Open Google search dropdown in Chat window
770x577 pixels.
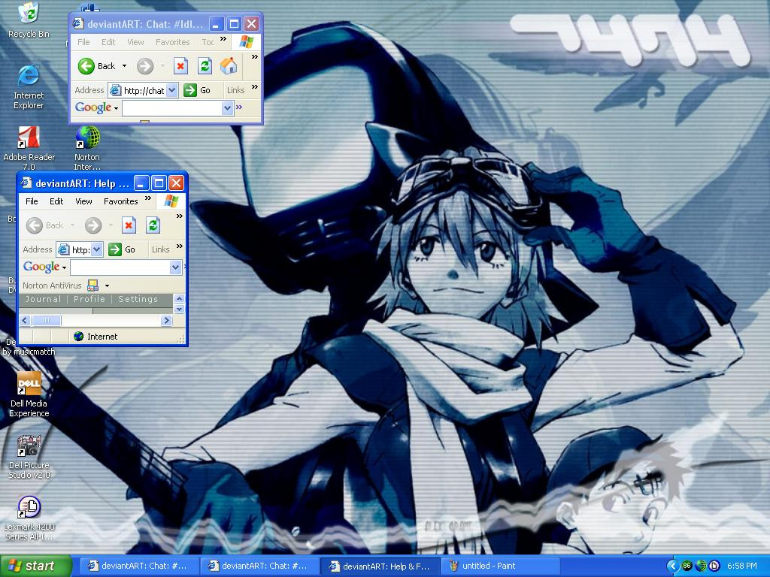tap(227, 108)
